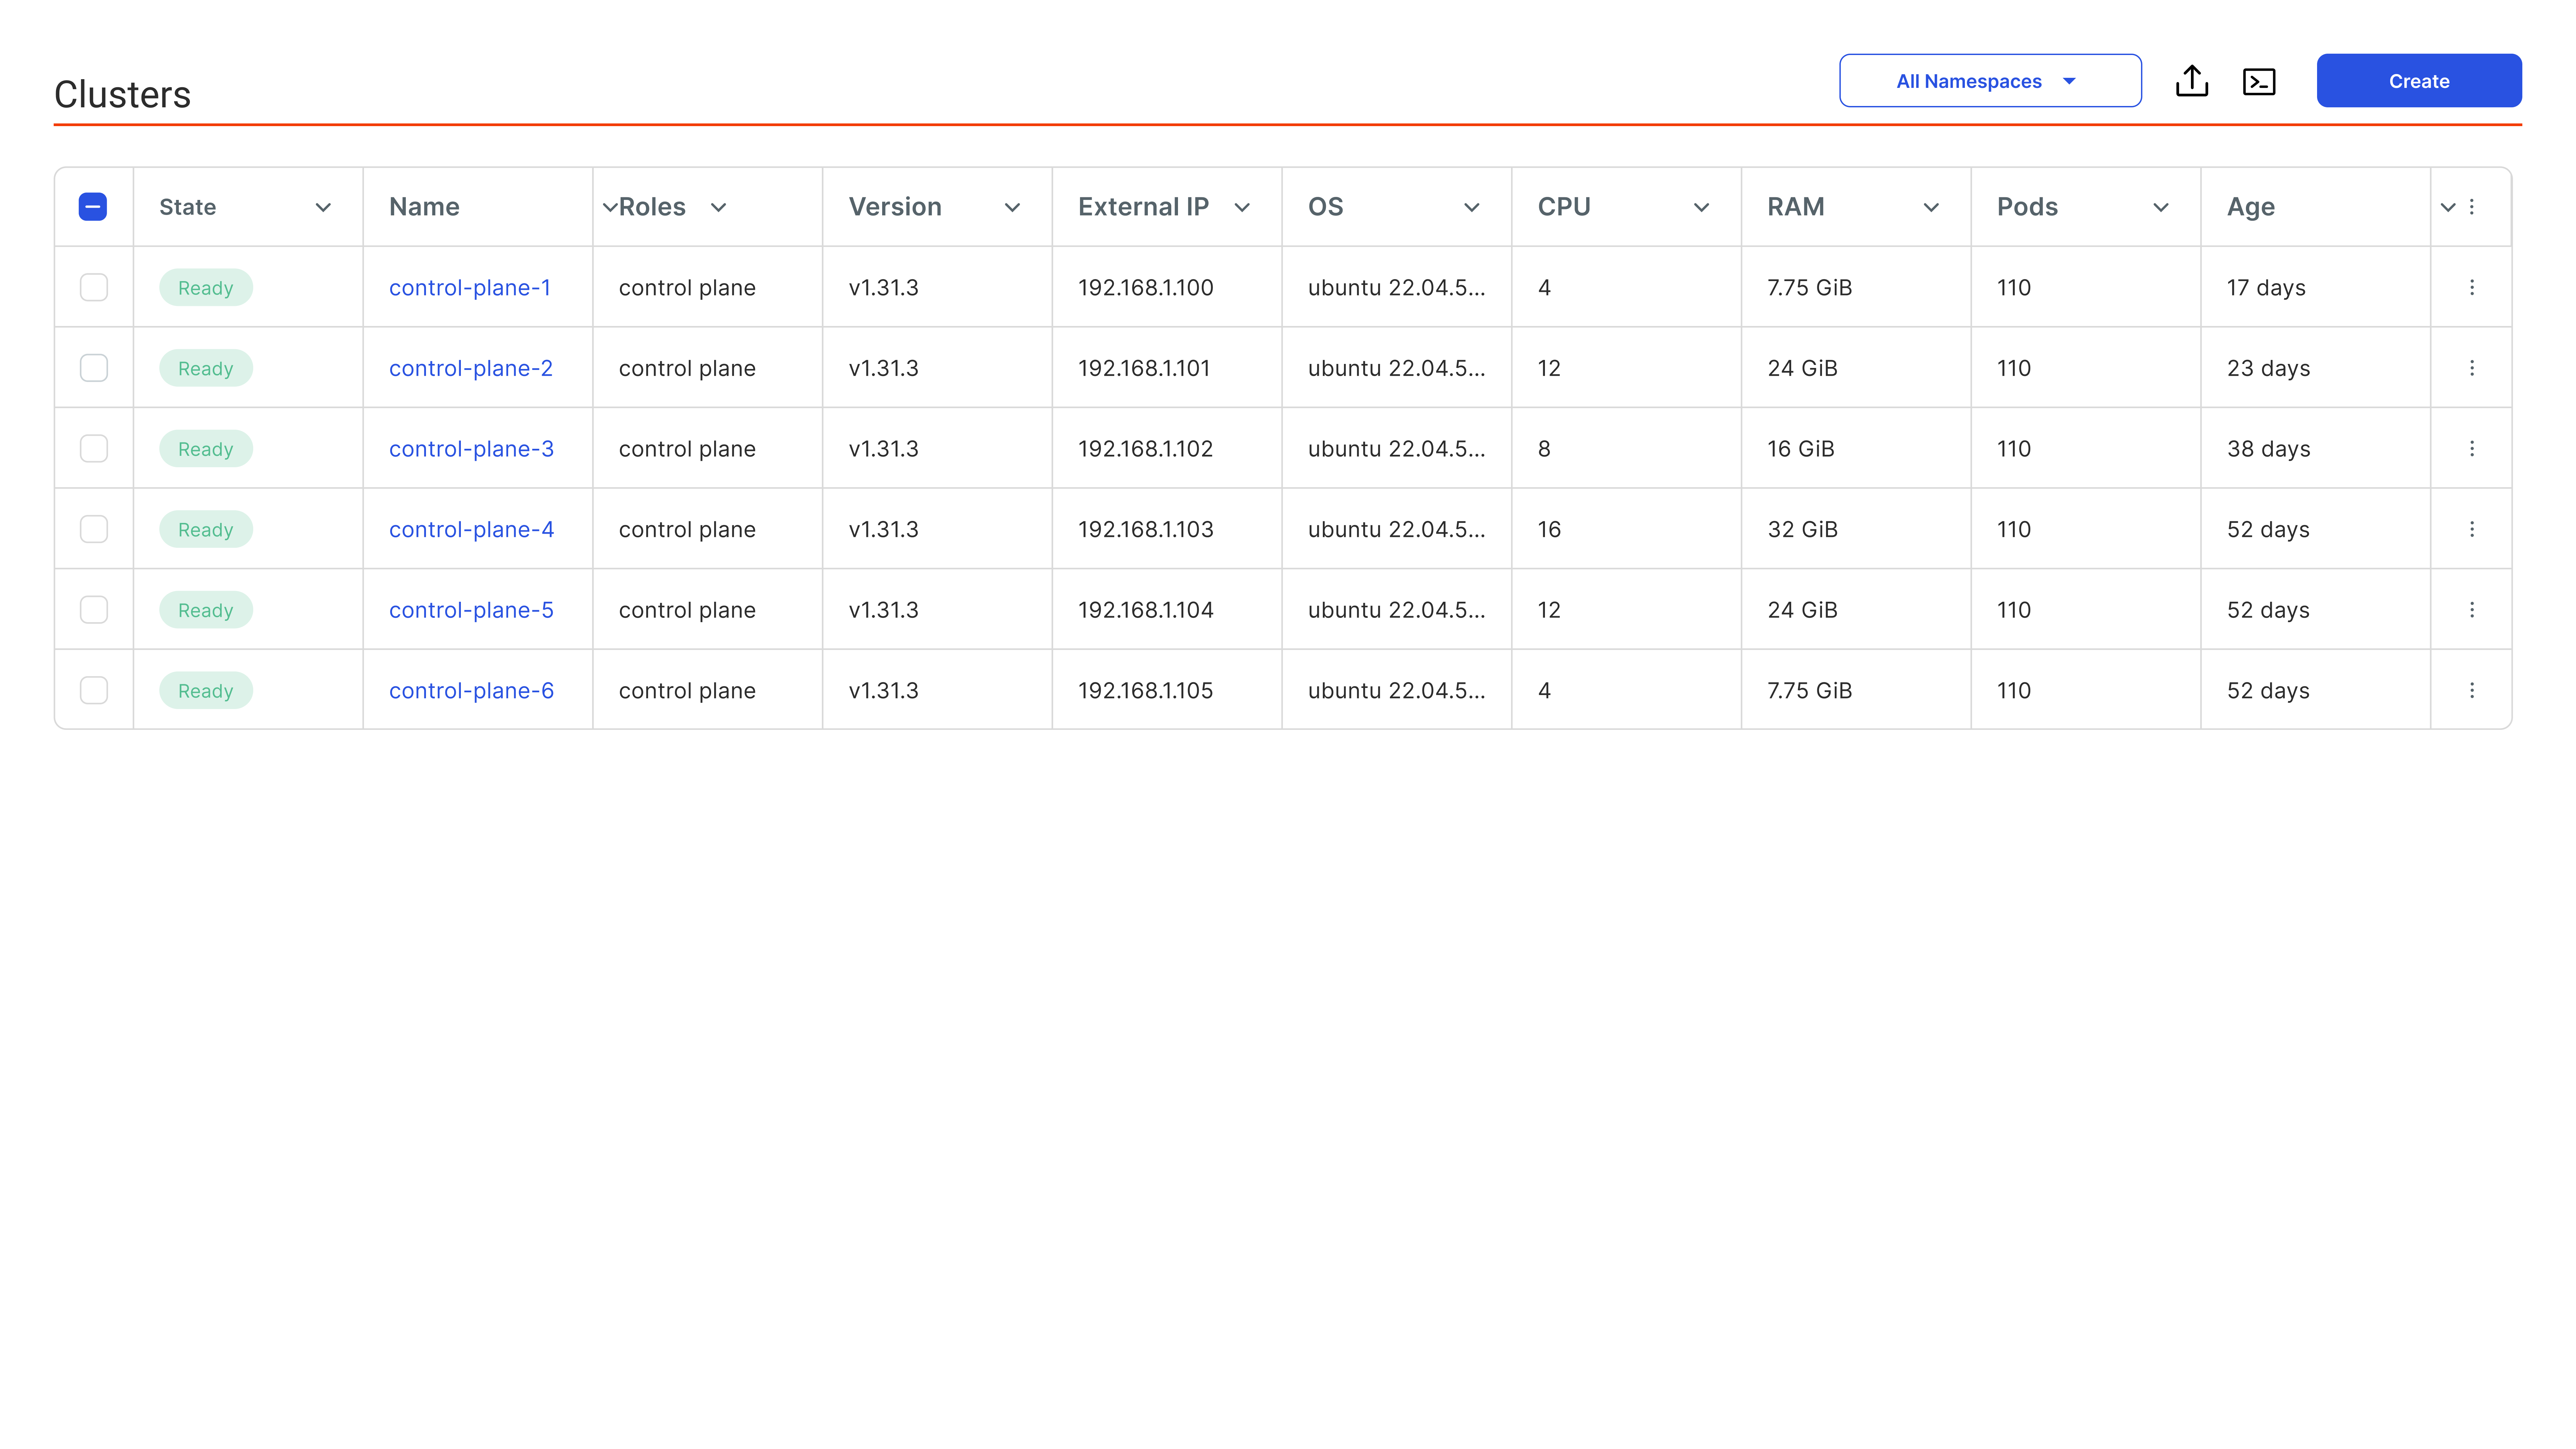2576x1449 pixels.
Task: Expand the CPU column chevron
Action: click(x=1701, y=208)
